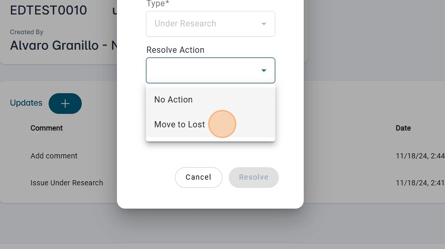Click the Alvaro Granillo creator name
Screen dimensions: 445x249
54,46
